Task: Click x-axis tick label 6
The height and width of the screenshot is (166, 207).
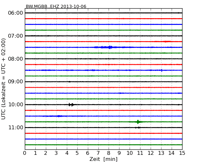Action: tap(88, 153)
